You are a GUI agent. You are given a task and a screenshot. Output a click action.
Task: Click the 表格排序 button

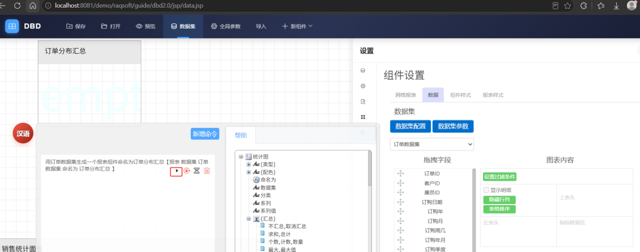pyautogui.click(x=499, y=209)
